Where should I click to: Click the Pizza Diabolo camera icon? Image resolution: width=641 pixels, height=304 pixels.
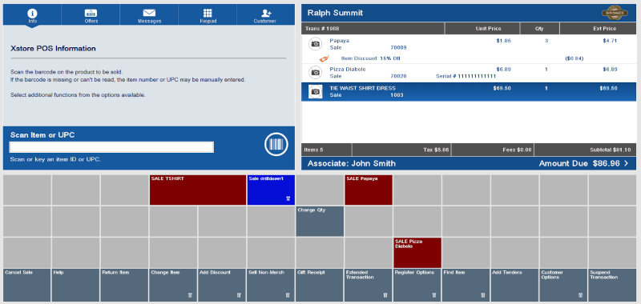click(x=315, y=72)
